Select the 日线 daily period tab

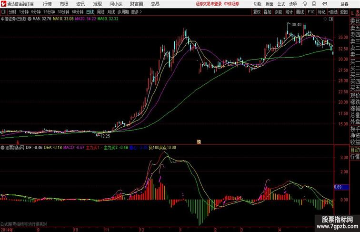[x=90, y=12]
